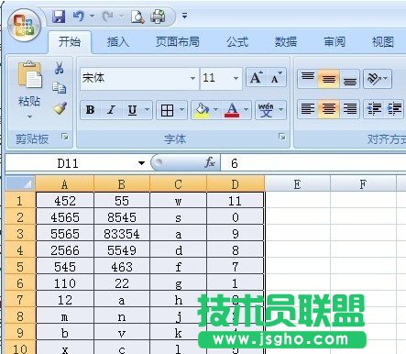Open the font group dialog launcher

[282, 137]
